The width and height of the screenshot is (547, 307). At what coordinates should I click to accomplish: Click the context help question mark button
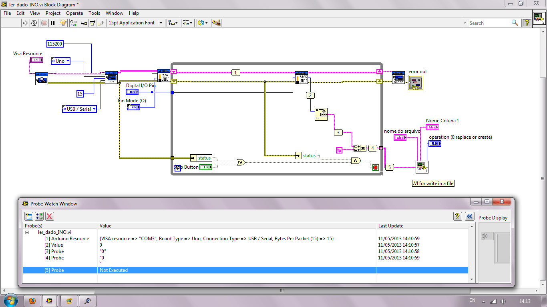(527, 23)
